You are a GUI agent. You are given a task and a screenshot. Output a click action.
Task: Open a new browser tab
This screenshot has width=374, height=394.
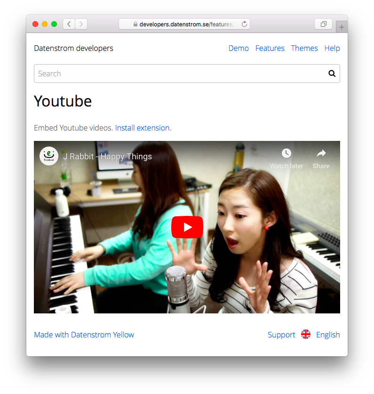coord(342,27)
